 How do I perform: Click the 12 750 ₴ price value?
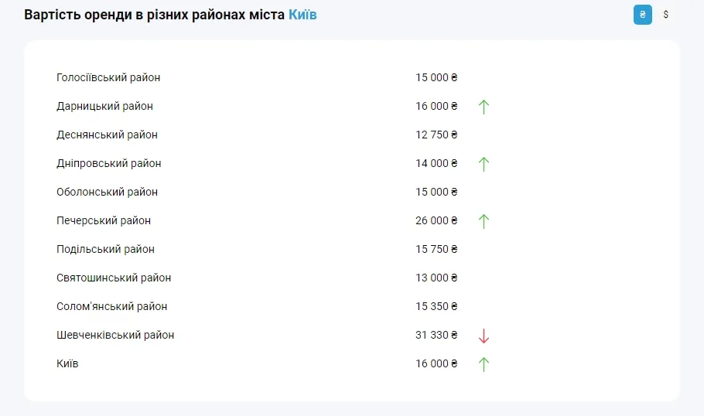tap(436, 135)
